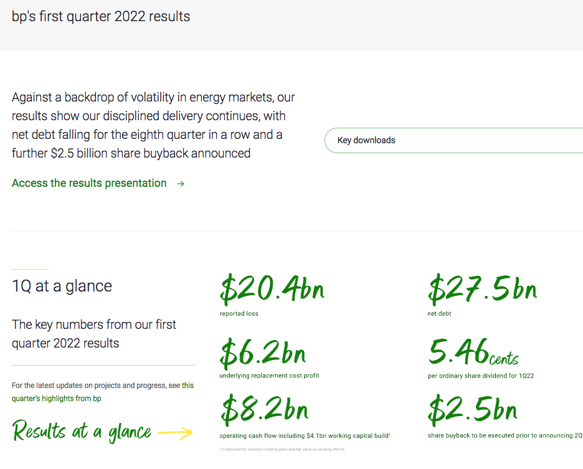583x469 pixels.
Task: Open the Access the results presentation link
Action: 89,183
